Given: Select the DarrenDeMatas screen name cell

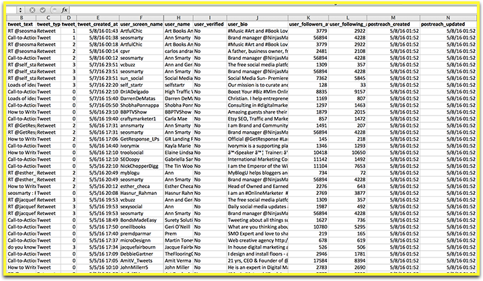Looking at the screenshot, I should (141, 99).
